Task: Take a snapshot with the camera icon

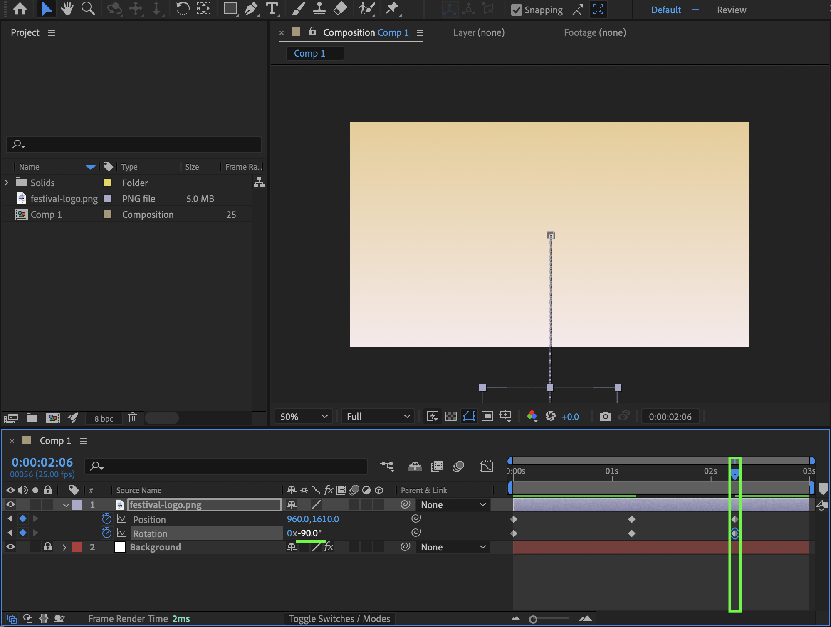Action: tap(605, 416)
